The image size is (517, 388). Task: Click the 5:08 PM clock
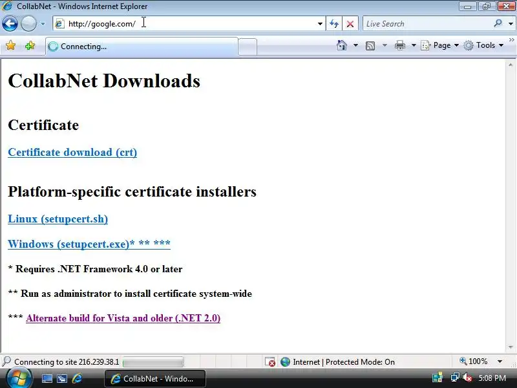pos(492,378)
